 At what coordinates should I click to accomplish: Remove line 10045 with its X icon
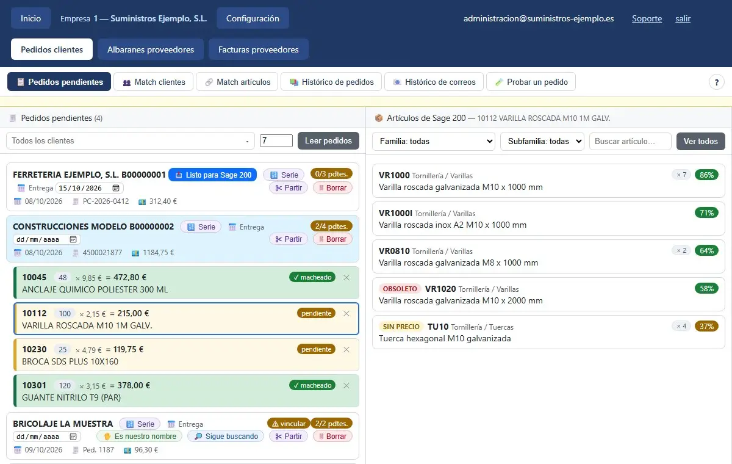point(346,277)
